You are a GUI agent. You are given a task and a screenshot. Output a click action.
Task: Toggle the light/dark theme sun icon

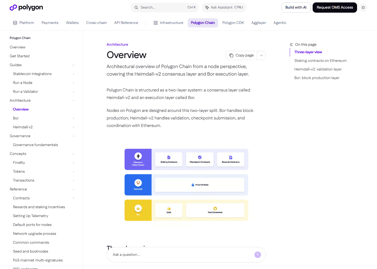(x=363, y=8)
